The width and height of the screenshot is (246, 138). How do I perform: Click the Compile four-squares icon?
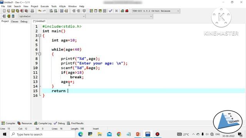(x=91, y=11)
